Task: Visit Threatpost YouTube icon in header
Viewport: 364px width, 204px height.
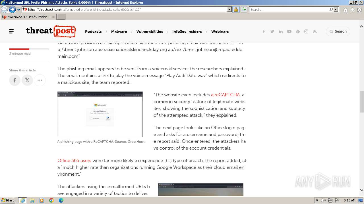Action: [289, 31]
